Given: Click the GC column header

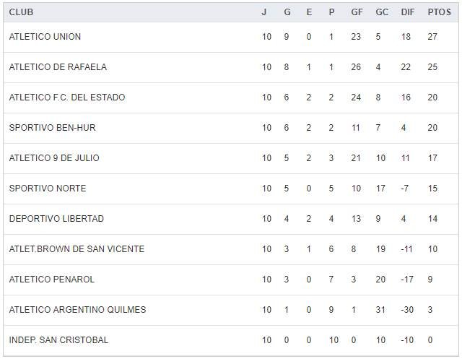Looking at the screenshot, I should pos(382,12).
